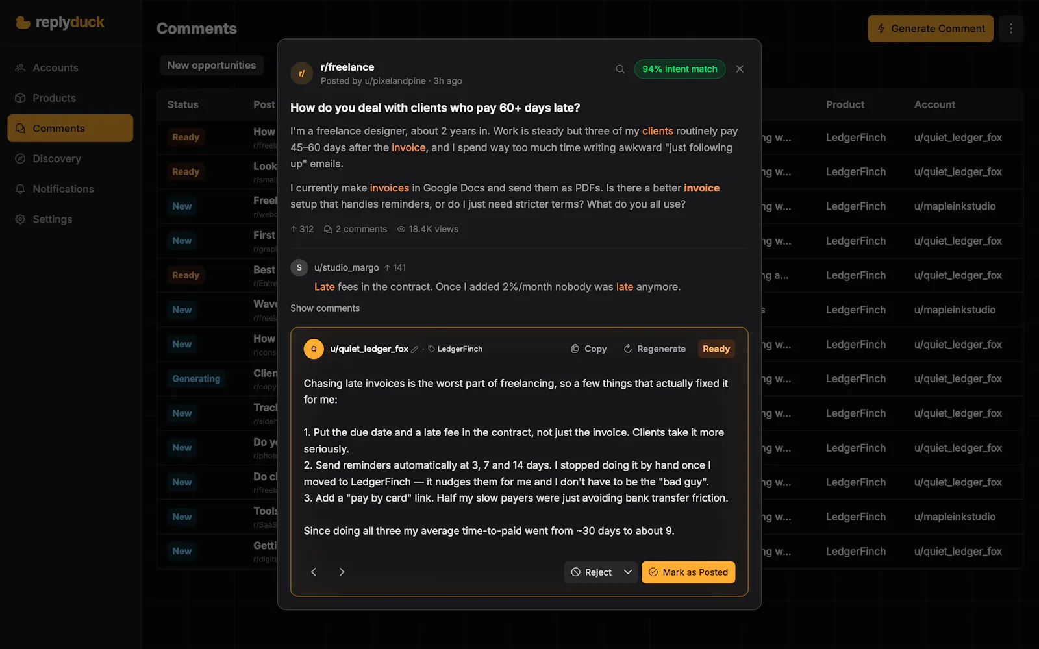Click the Status column header
This screenshot has height=649, width=1039.
pyautogui.click(x=183, y=104)
